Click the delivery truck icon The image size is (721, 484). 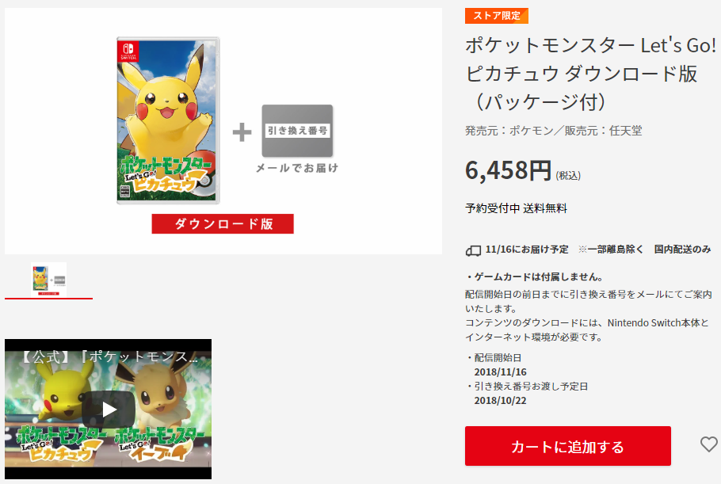[x=473, y=250]
